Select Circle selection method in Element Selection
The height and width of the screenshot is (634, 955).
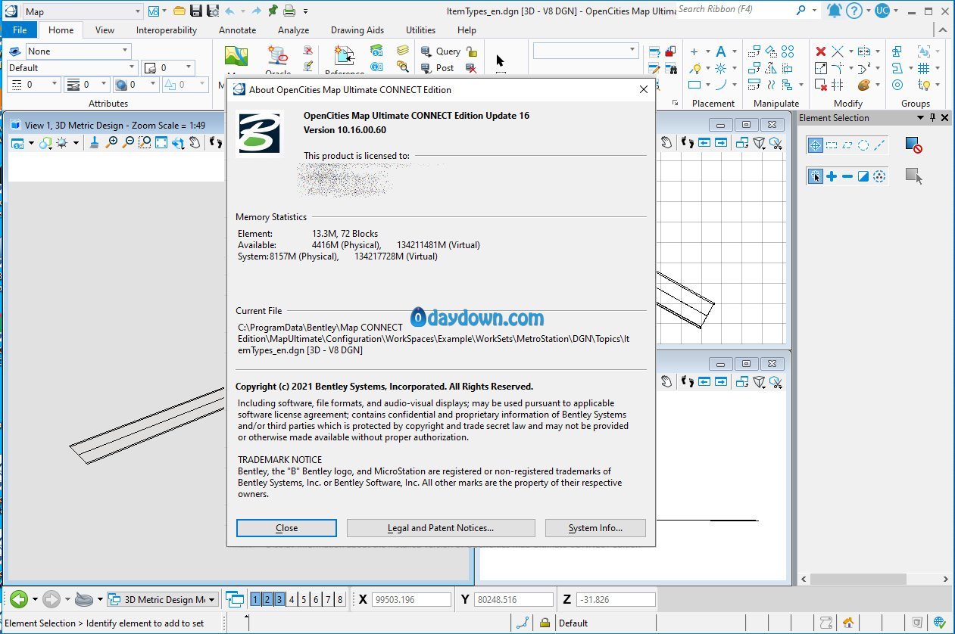863,145
